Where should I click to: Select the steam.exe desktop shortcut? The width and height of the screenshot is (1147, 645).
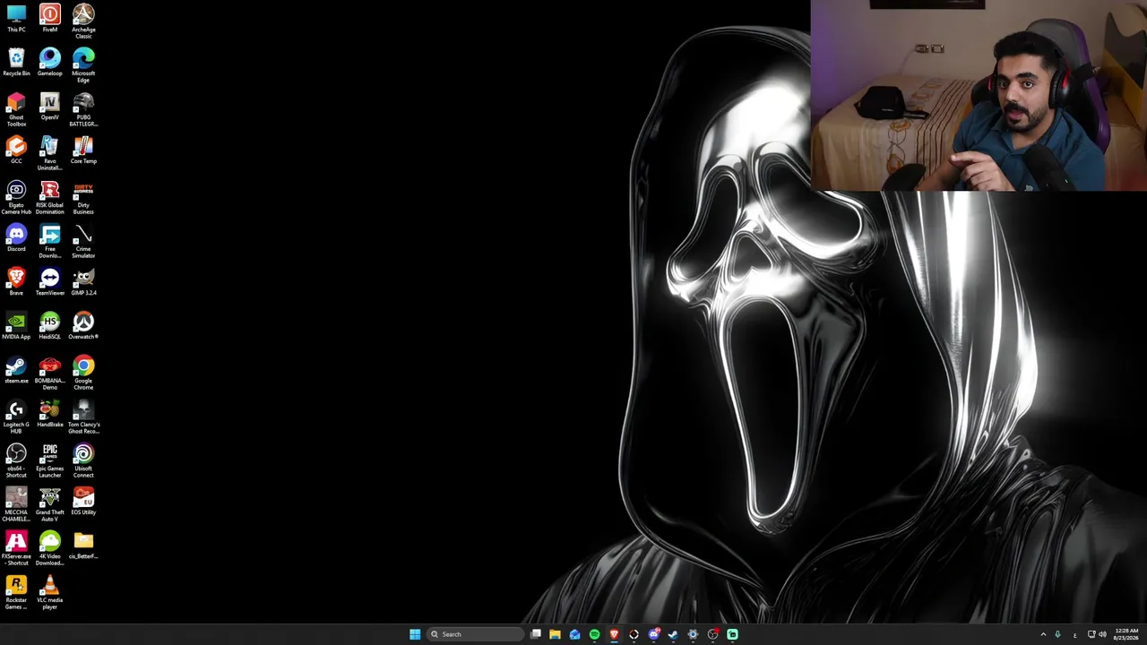[16, 370]
